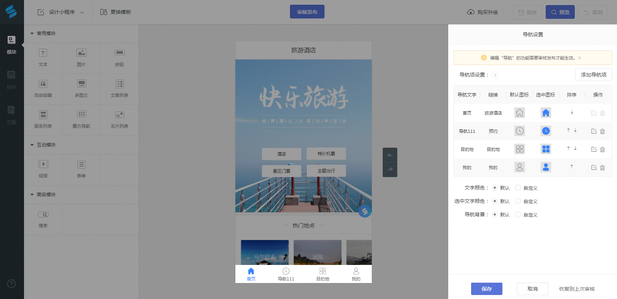Image resolution: width=617 pixels, height=299 pixels.
Task: Click the 审核发布 button
Action: [x=307, y=12]
